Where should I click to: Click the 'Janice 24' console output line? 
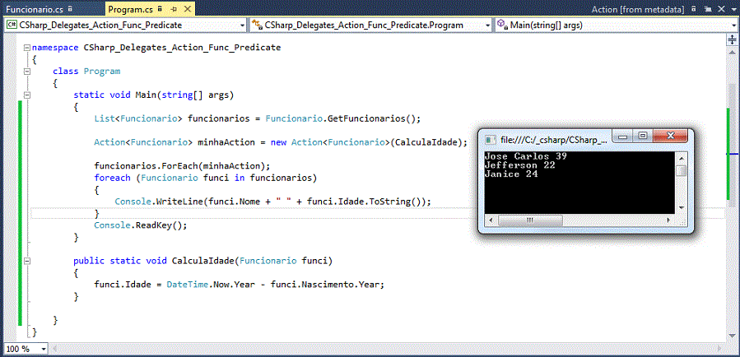click(x=512, y=174)
